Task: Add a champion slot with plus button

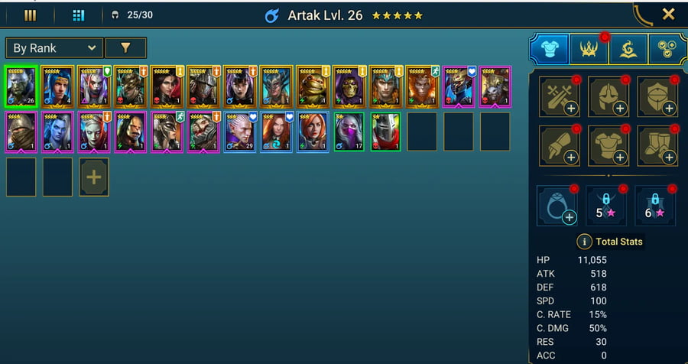Action: click(x=94, y=177)
